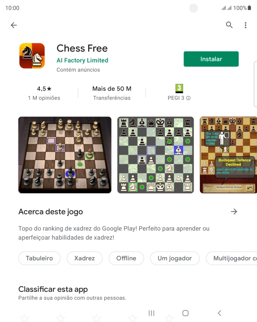The width and height of the screenshot is (257, 322).
Task: Click the green Instalar button
Action: click(211, 59)
